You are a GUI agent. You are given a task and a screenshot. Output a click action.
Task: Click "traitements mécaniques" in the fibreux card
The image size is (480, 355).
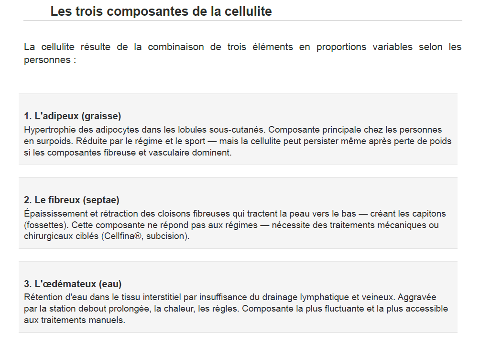(376, 225)
